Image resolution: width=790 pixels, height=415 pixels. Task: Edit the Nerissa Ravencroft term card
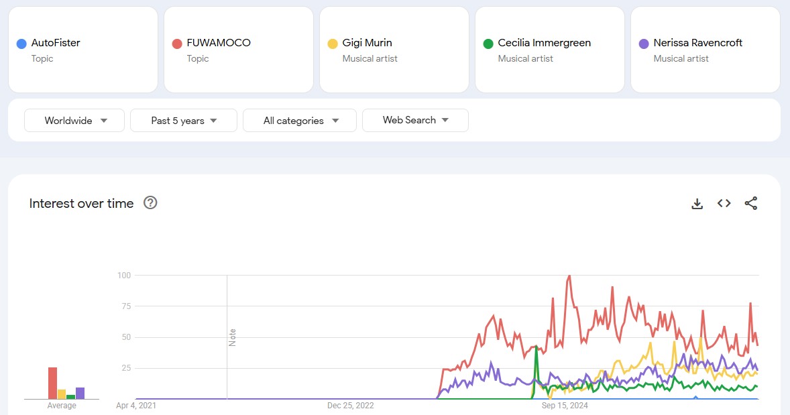coord(706,50)
